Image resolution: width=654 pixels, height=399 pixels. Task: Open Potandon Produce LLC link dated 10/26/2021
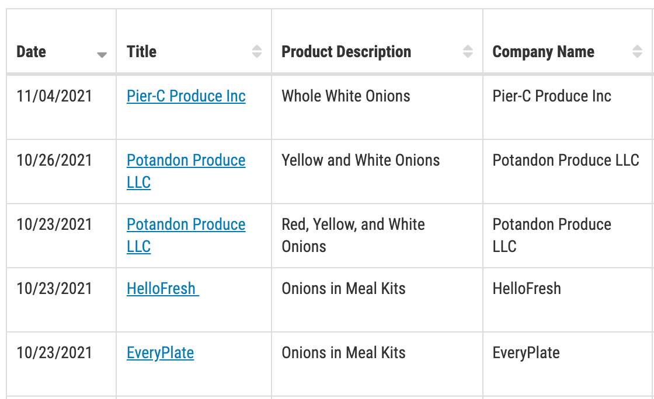[186, 171]
